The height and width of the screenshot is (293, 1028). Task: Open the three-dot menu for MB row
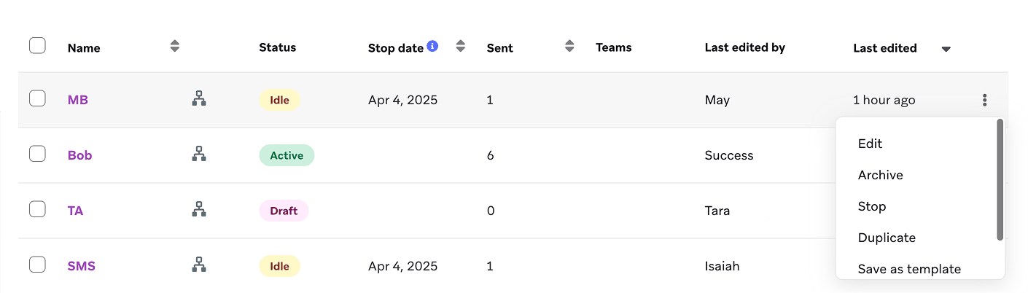[984, 100]
